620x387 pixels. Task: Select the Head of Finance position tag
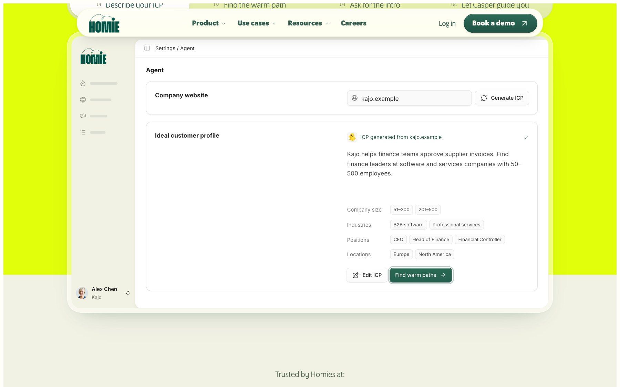[x=431, y=239]
